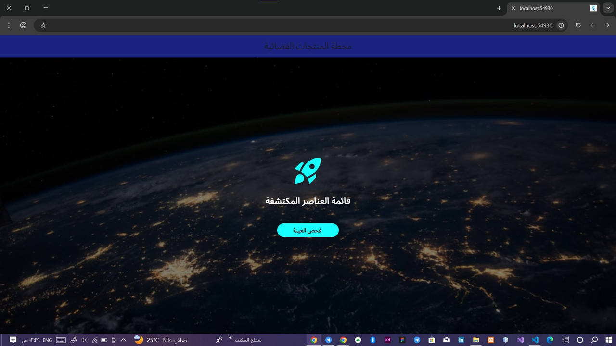Image resolution: width=616 pixels, height=346 pixels.
Task: Click the pen-shaped system tray icon
Action: pos(74,340)
